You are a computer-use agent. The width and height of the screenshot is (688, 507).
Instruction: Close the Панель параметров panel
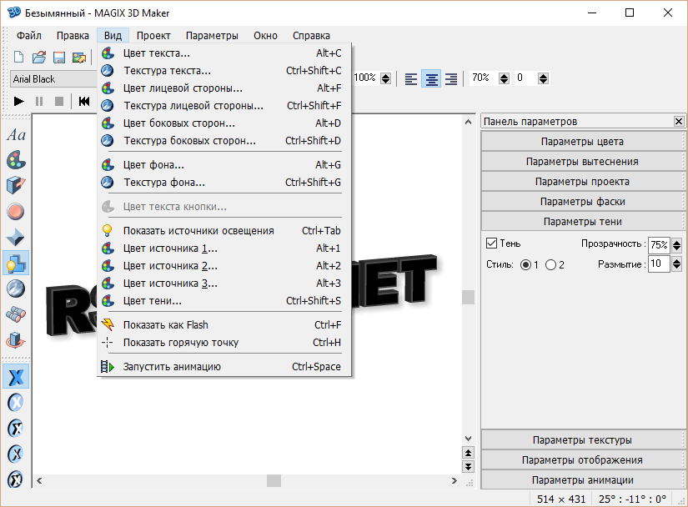(678, 122)
